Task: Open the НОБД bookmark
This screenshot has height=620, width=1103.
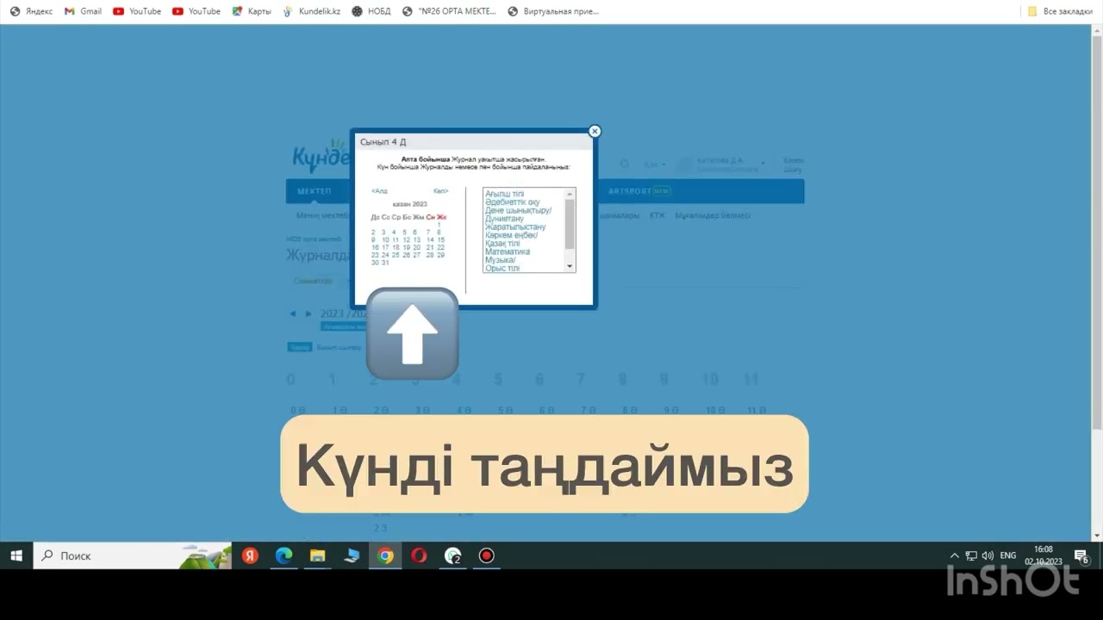Action: coord(371,11)
